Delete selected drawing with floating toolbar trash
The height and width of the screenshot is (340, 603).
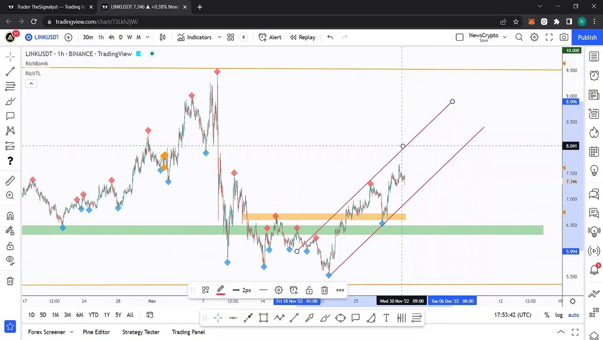tap(325, 290)
